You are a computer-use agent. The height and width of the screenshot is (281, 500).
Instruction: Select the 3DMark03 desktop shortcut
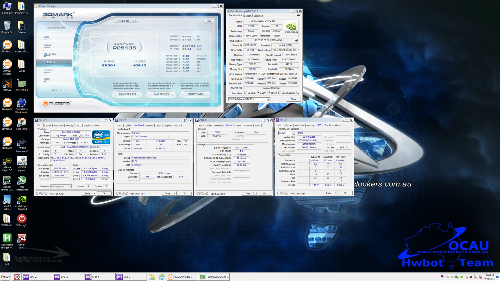(x=7, y=105)
